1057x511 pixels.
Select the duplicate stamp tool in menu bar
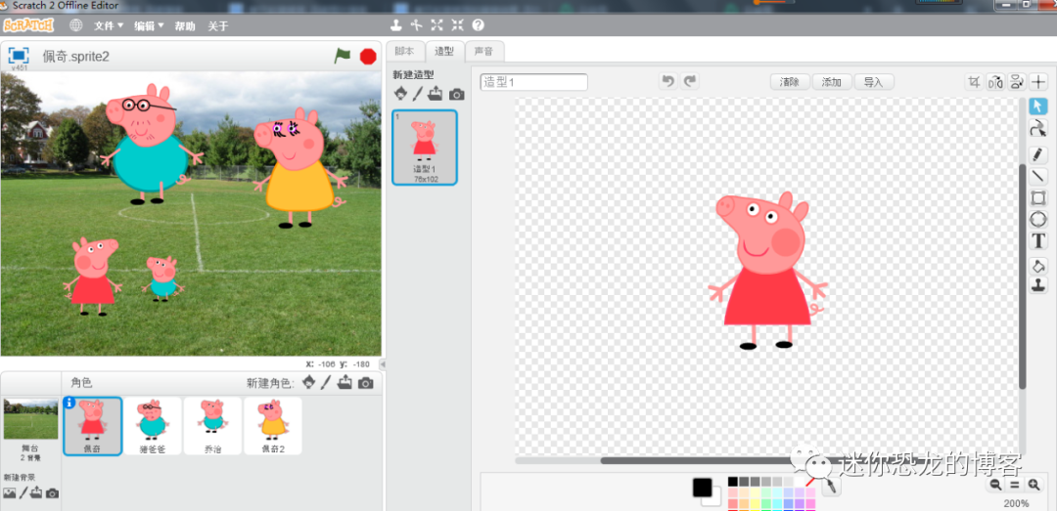tap(396, 25)
